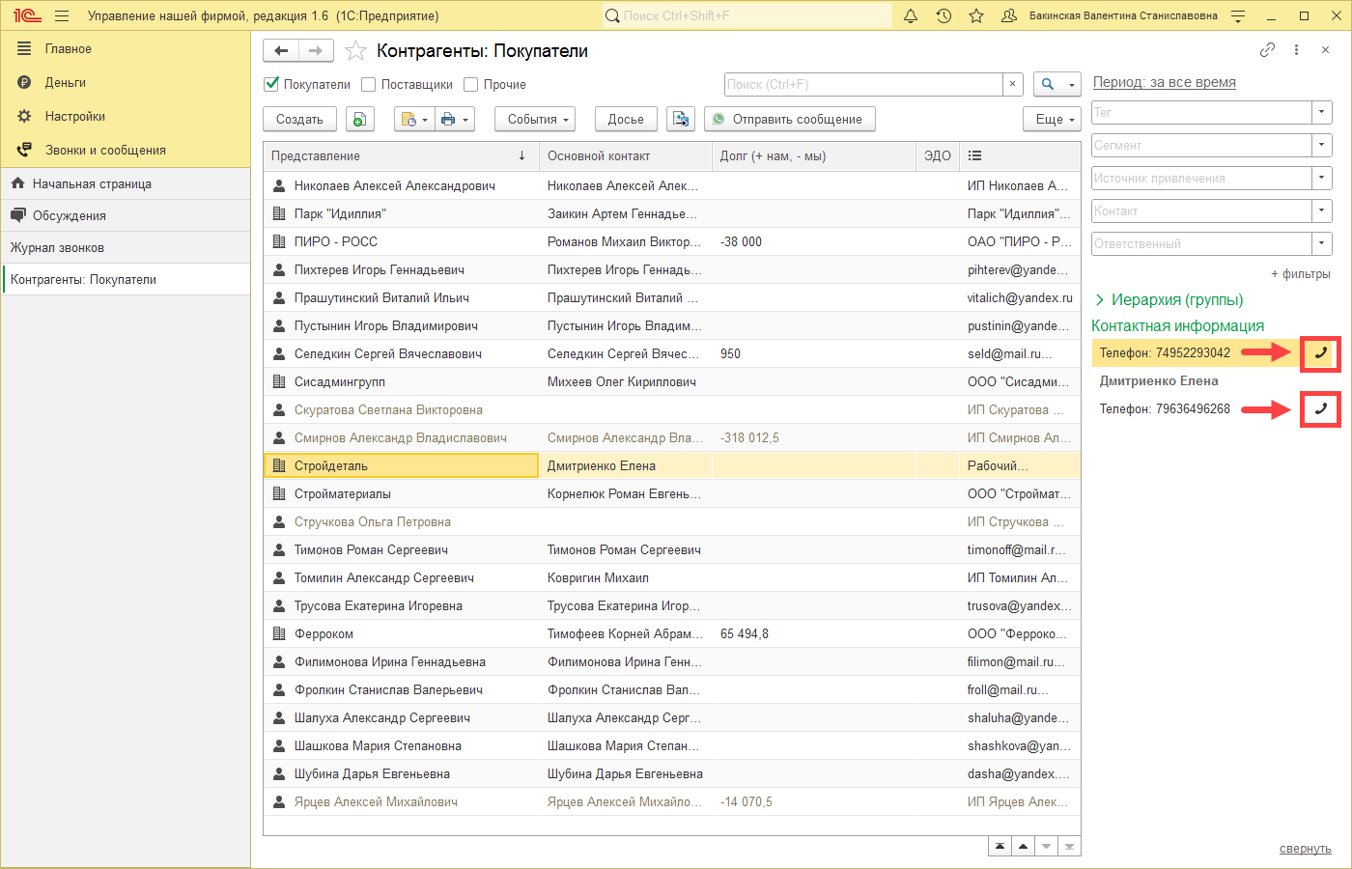
Task: Enable the Поставщики checkbox
Action: click(x=369, y=85)
